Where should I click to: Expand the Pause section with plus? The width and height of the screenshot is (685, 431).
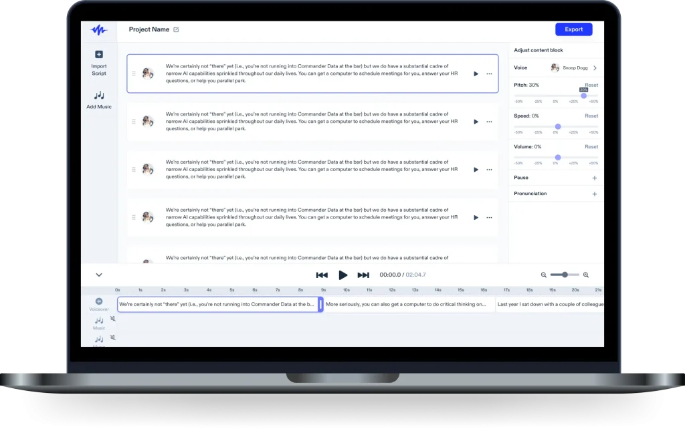click(x=595, y=178)
